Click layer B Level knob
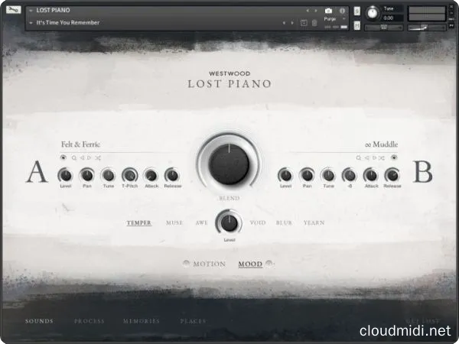This screenshot has width=459, height=344. coord(285,176)
